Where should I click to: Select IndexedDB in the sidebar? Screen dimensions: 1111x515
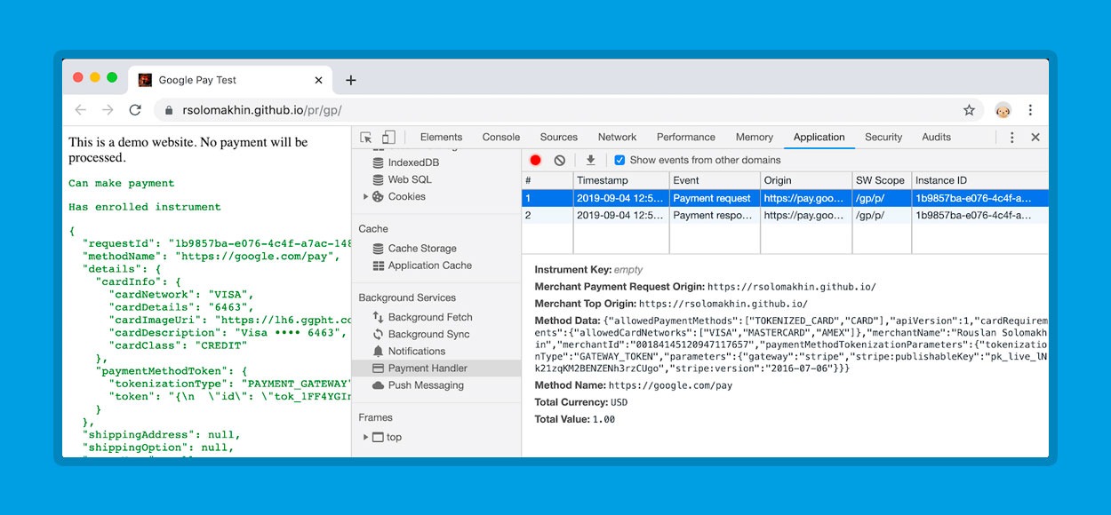[413, 162]
